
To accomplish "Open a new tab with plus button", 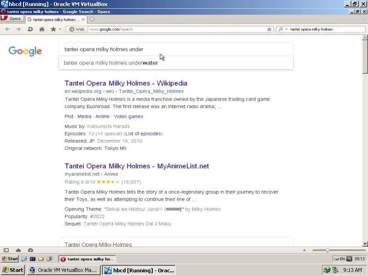I will (92, 19).
